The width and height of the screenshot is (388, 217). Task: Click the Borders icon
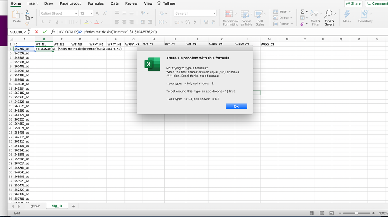(71, 22)
